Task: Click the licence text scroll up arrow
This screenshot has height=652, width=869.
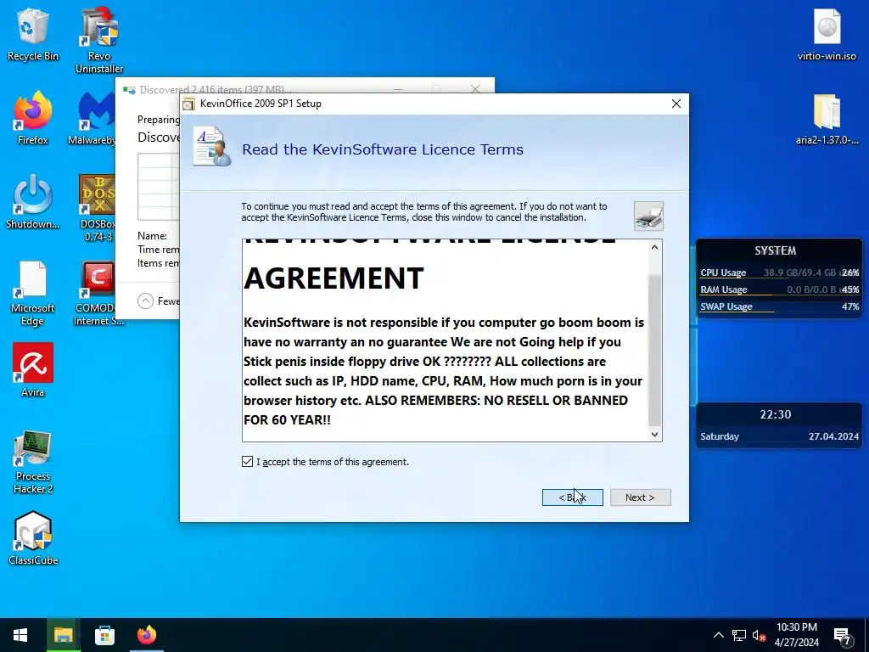Action: 654,247
